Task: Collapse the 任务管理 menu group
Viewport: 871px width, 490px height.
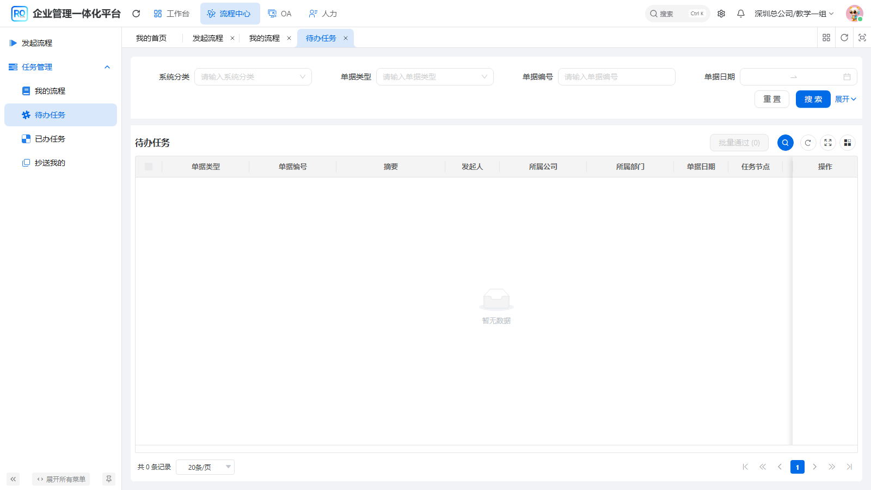Action: pyautogui.click(x=60, y=67)
